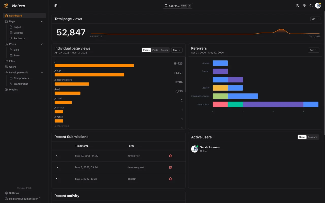Image resolution: width=325 pixels, height=203 pixels.
Task: Open the Total page views Day dropdown
Action: (x=315, y=19)
